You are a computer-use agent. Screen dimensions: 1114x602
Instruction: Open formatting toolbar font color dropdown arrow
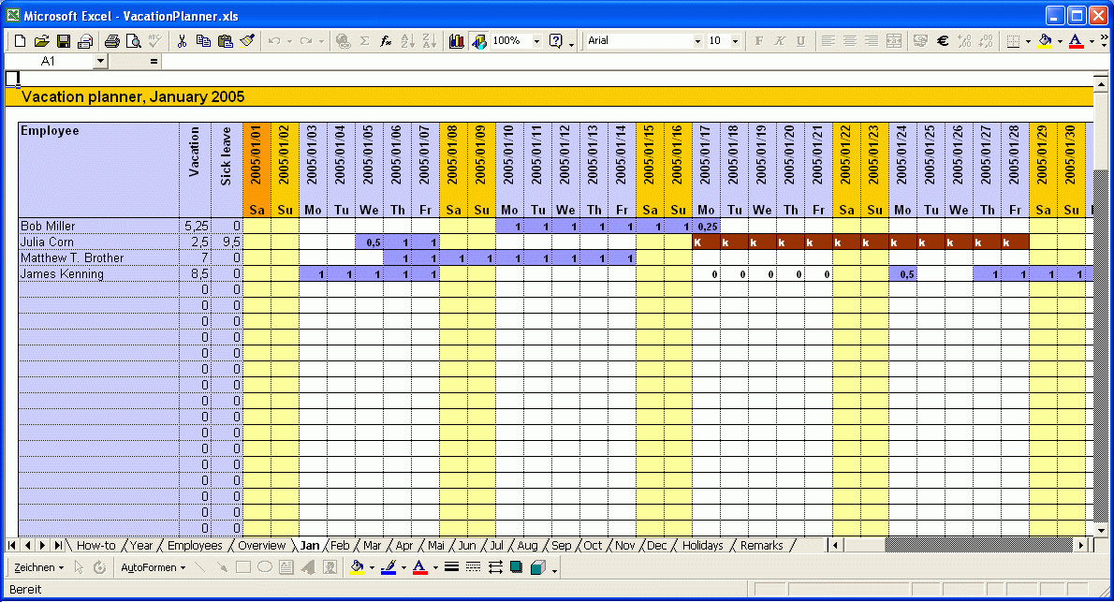point(1092,41)
